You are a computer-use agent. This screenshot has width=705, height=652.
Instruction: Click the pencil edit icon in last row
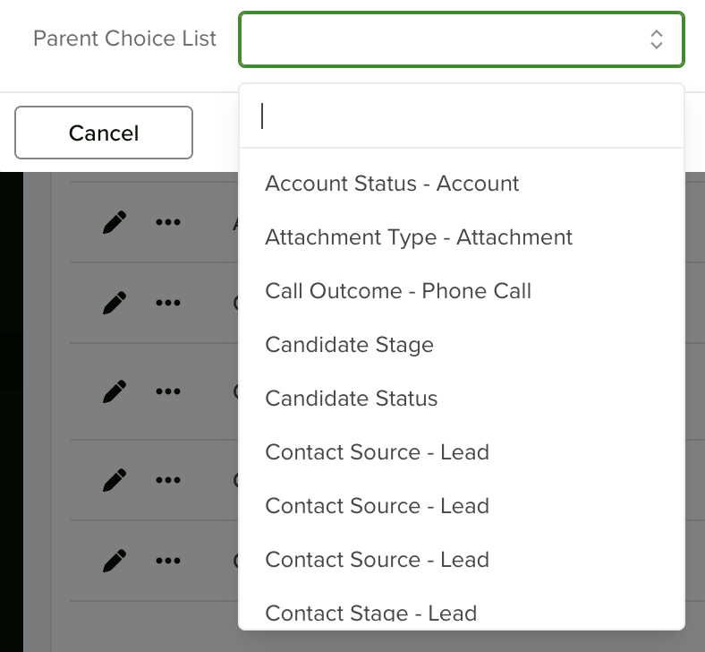(115, 561)
